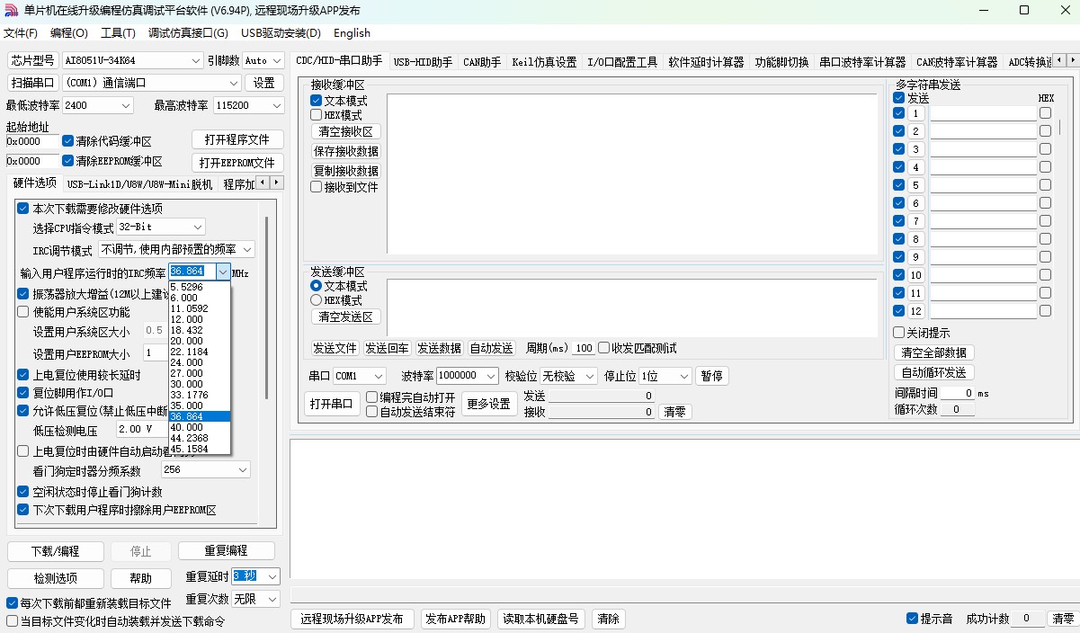Collapse the IRC frequency dropdown arrow
Viewport: 1080px width, 633px height.
point(223,272)
